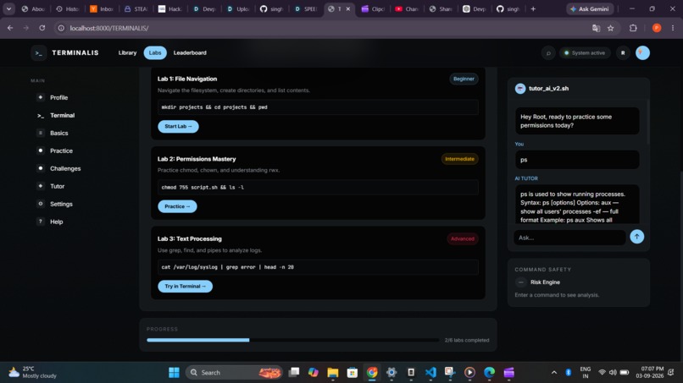The image size is (683, 383).
Task: Open Profile in the sidebar
Action: (x=58, y=97)
